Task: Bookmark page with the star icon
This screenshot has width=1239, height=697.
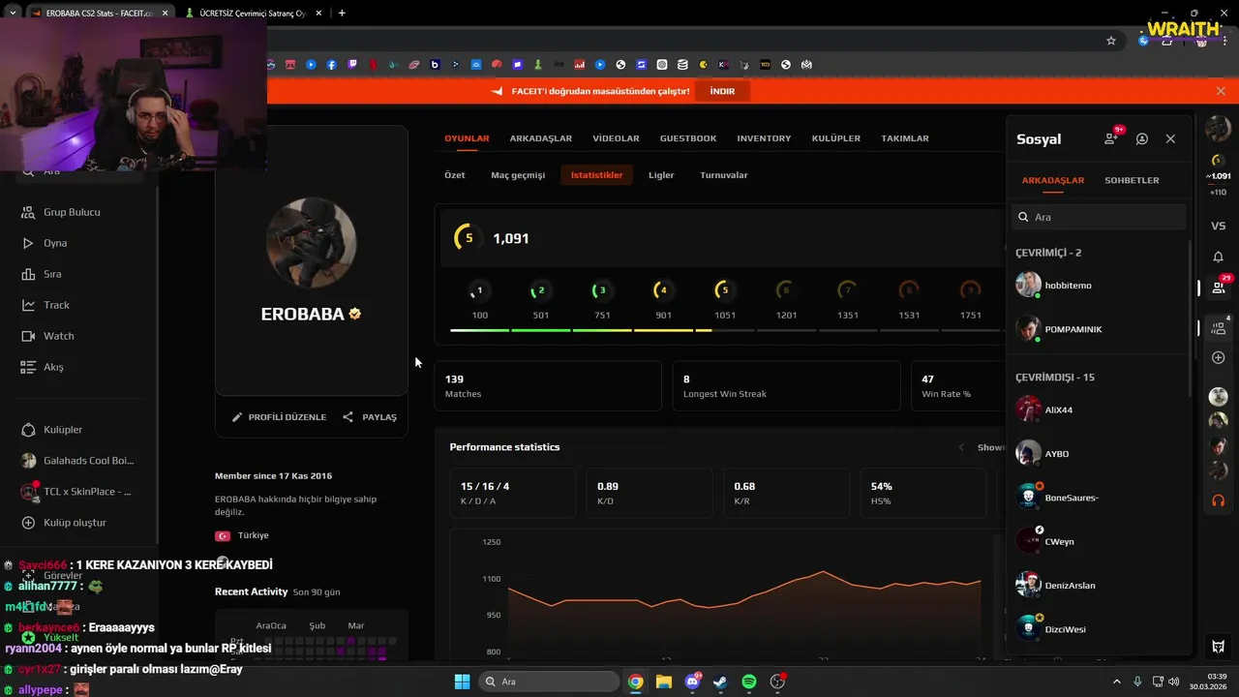Action: coord(1111,41)
